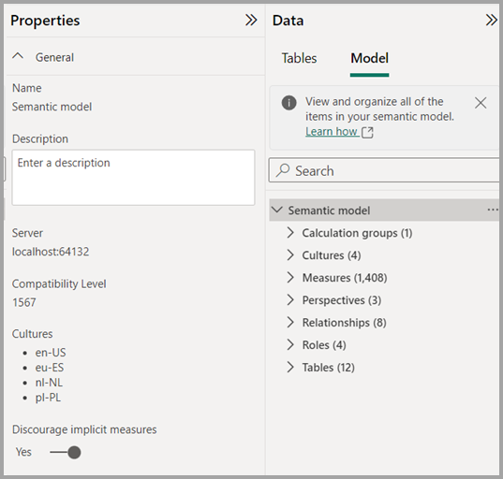The width and height of the screenshot is (503, 479).
Task: Select the Relationships (8) label
Action: tap(344, 323)
